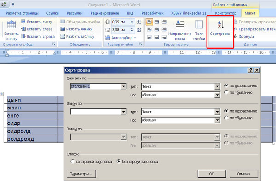Select align top left icon
The width and height of the screenshot is (276, 181).
pyautogui.click(x=149, y=22)
